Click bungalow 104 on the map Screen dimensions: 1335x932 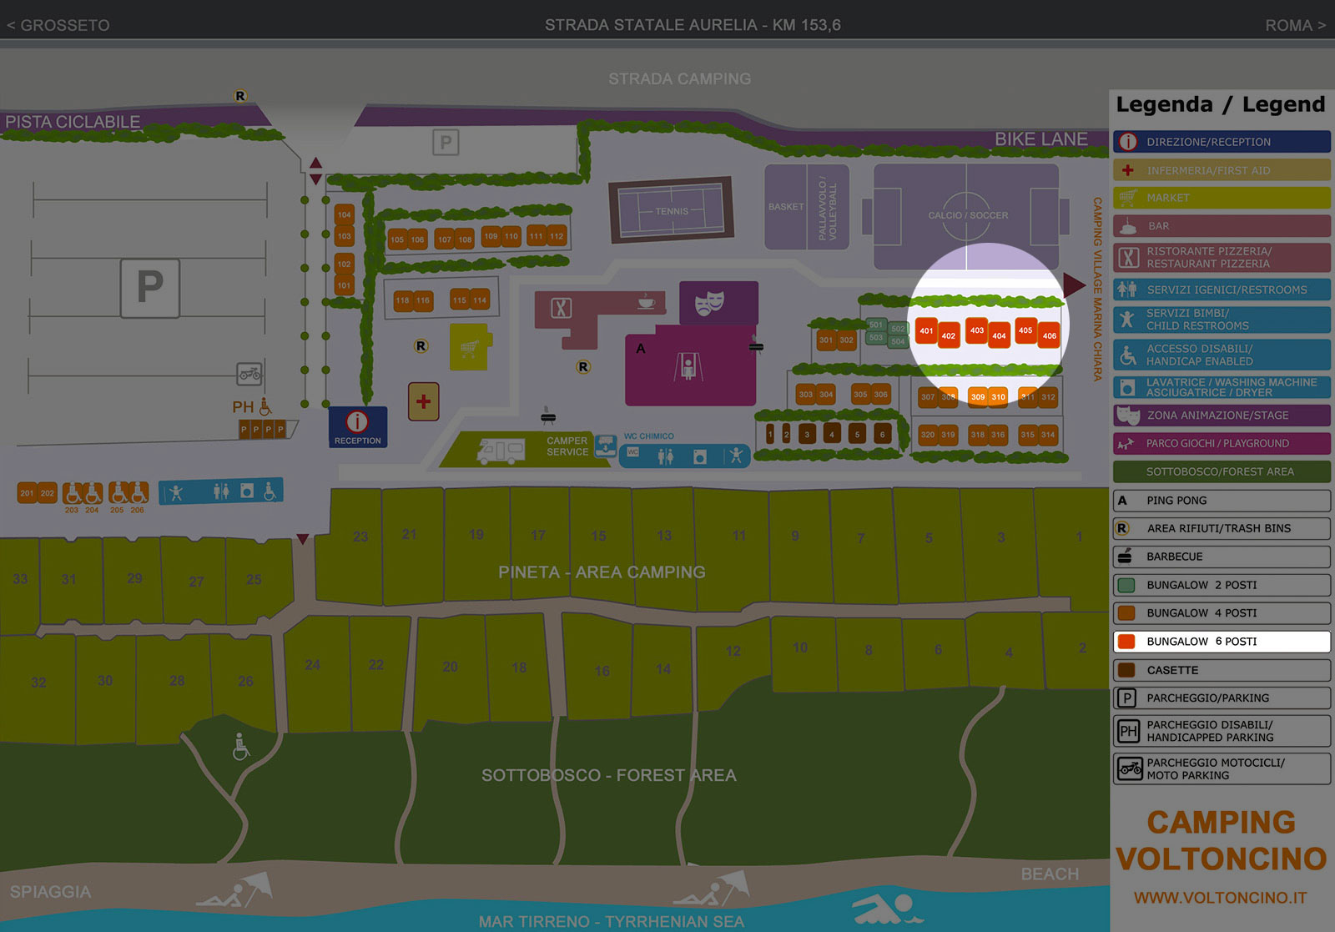coord(345,214)
